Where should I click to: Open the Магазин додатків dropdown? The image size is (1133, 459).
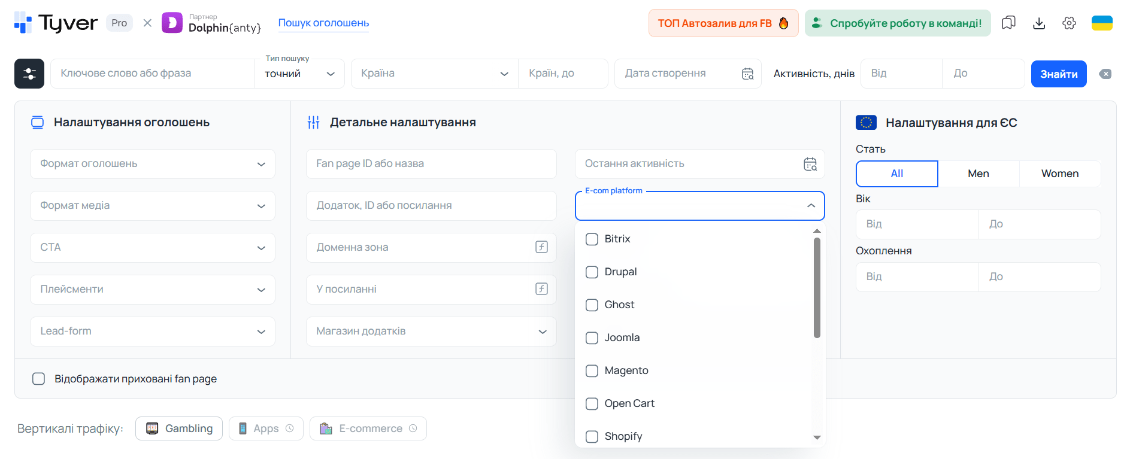[x=431, y=332]
